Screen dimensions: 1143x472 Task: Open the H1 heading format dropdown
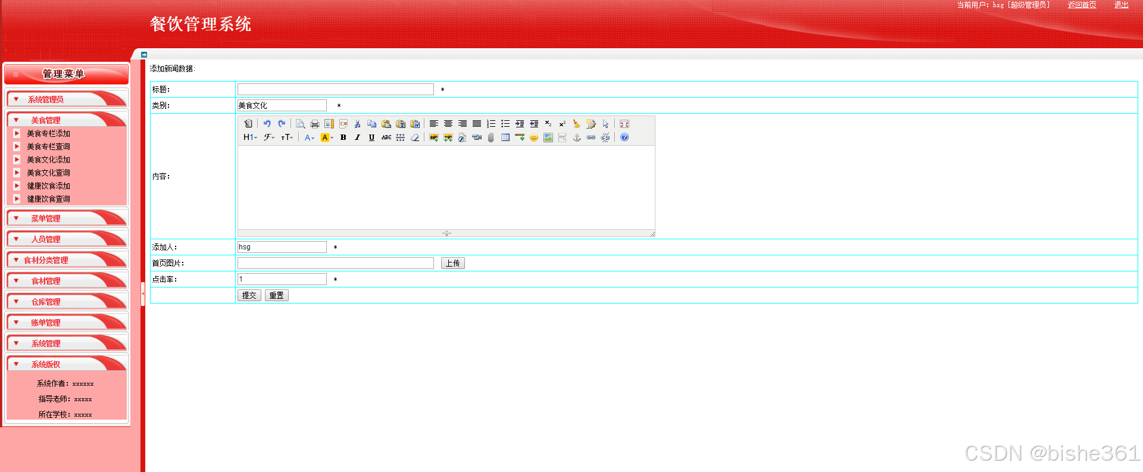(x=250, y=137)
